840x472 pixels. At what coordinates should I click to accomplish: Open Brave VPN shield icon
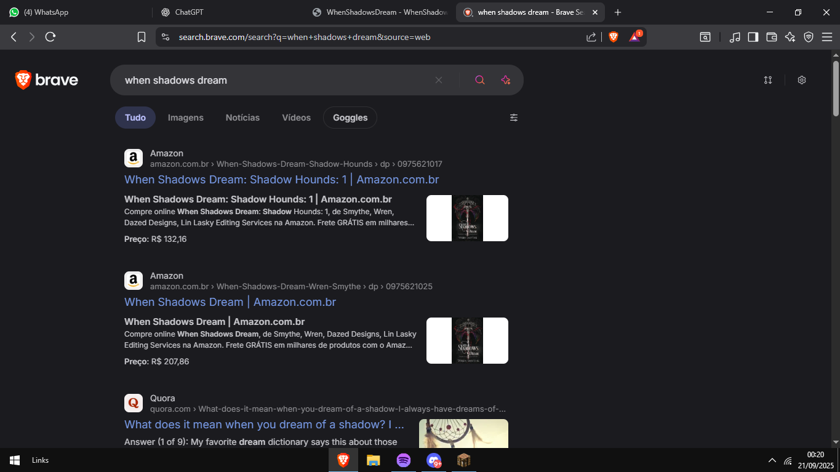809,37
